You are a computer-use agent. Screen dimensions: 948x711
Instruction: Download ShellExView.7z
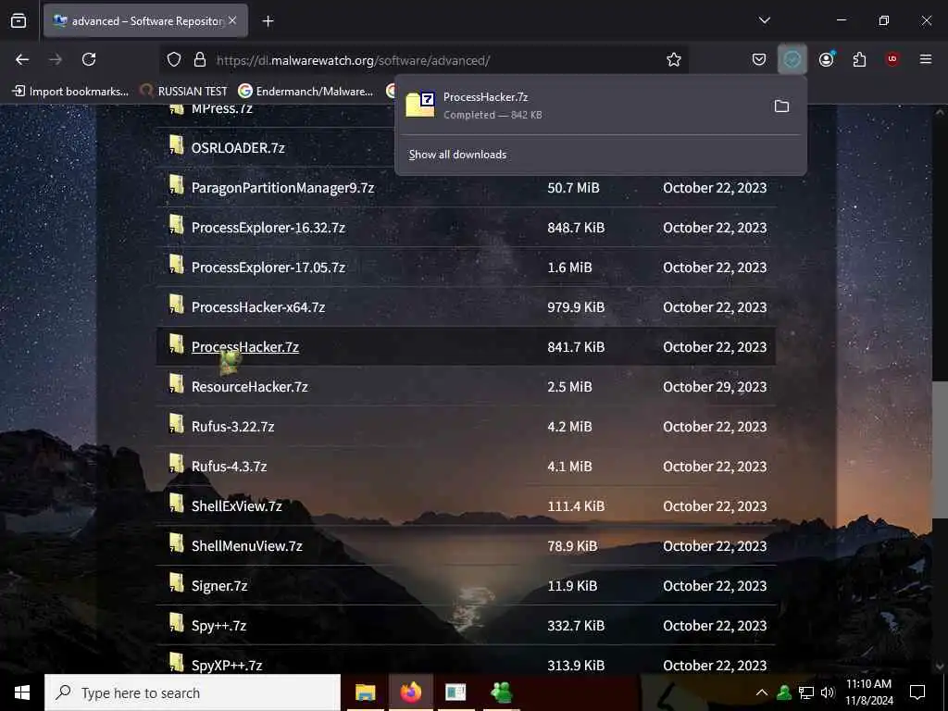[236, 506]
